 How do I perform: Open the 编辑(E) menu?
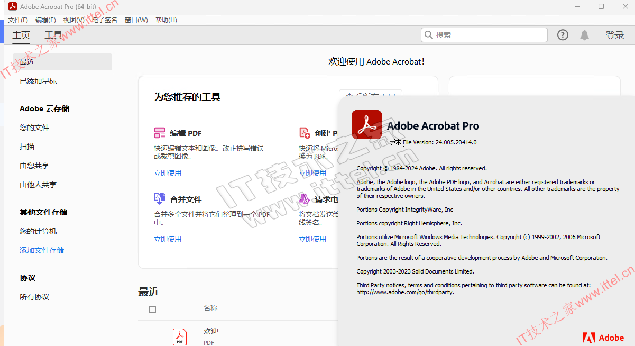click(45, 20)
